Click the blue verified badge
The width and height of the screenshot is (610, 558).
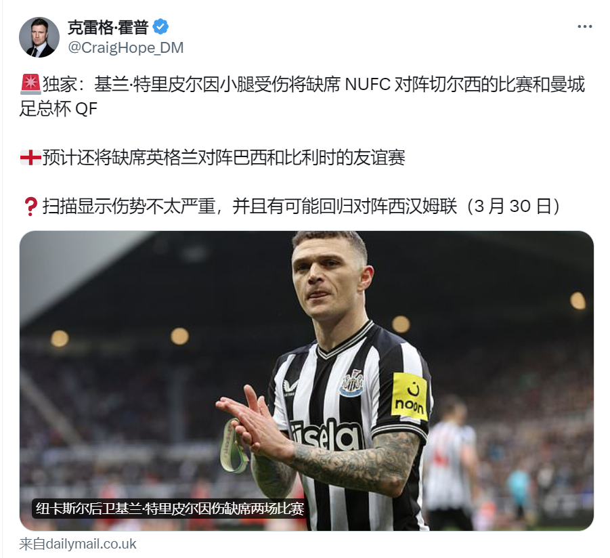[x=160, y=26]
